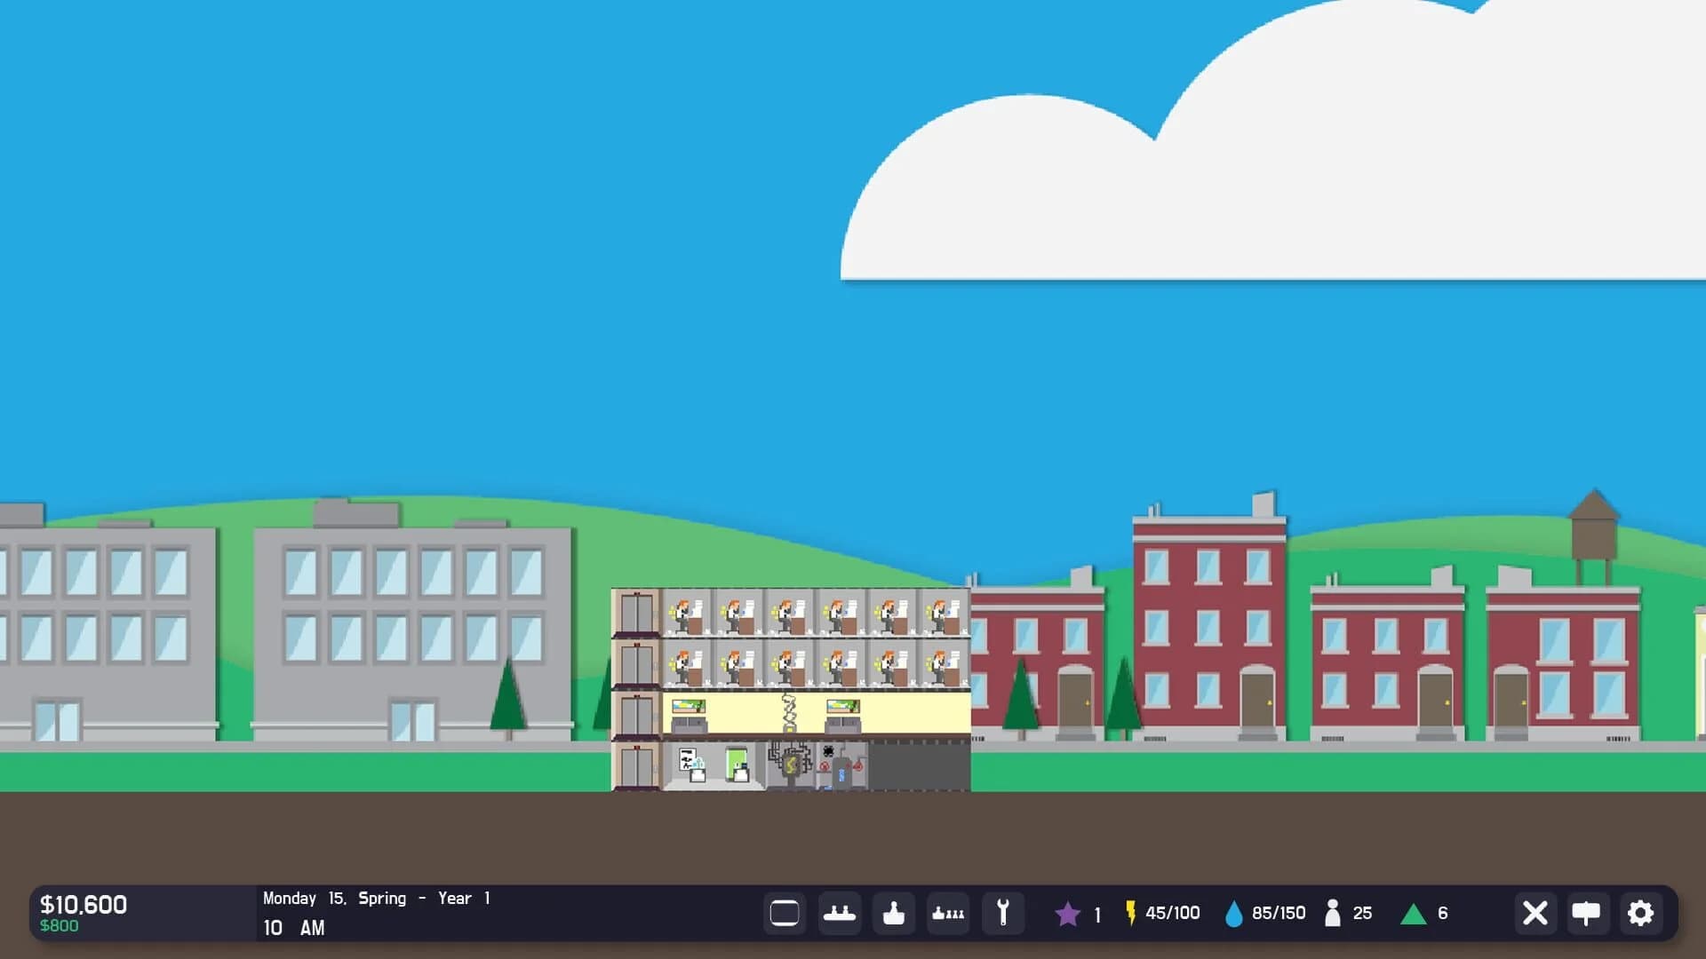Select the demolish X tool

pyautogui.click(x=1535, y=913)
